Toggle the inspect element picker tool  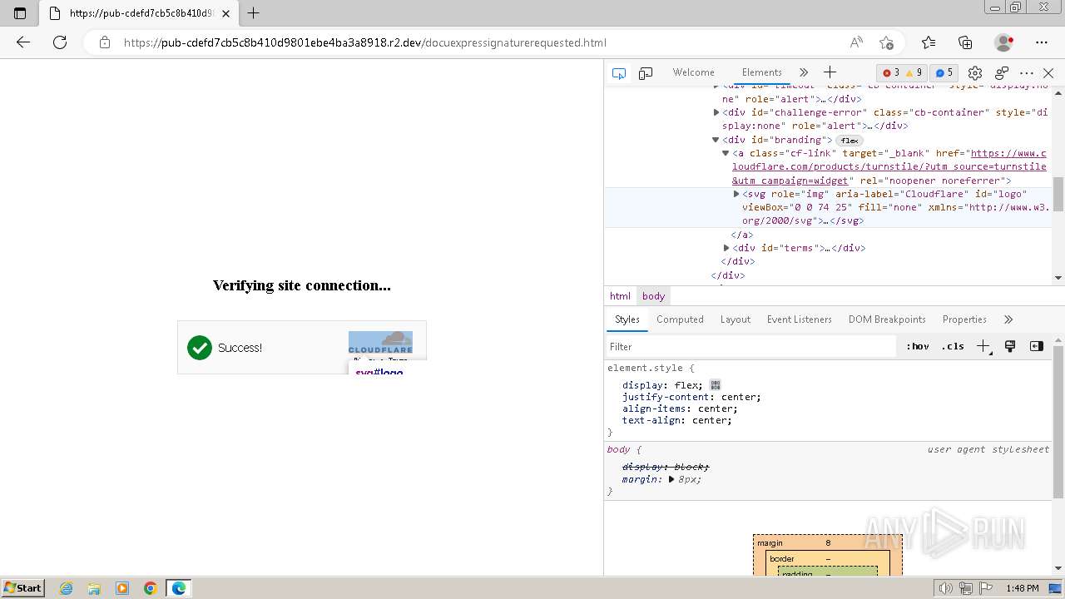(618, 73)
